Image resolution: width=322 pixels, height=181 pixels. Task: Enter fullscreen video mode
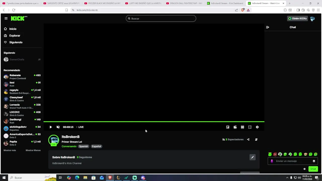[x=250, y=127]
